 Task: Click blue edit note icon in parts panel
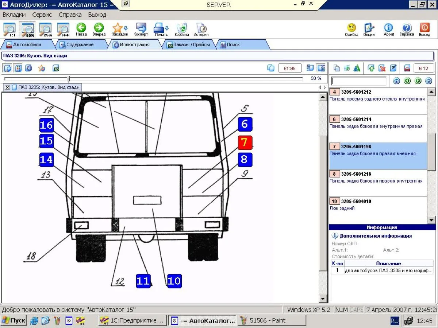pyautogui.click(x=393, y=68)
